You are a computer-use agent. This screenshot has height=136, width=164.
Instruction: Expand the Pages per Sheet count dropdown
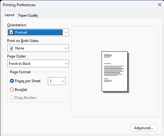click(x=57, y=81)
